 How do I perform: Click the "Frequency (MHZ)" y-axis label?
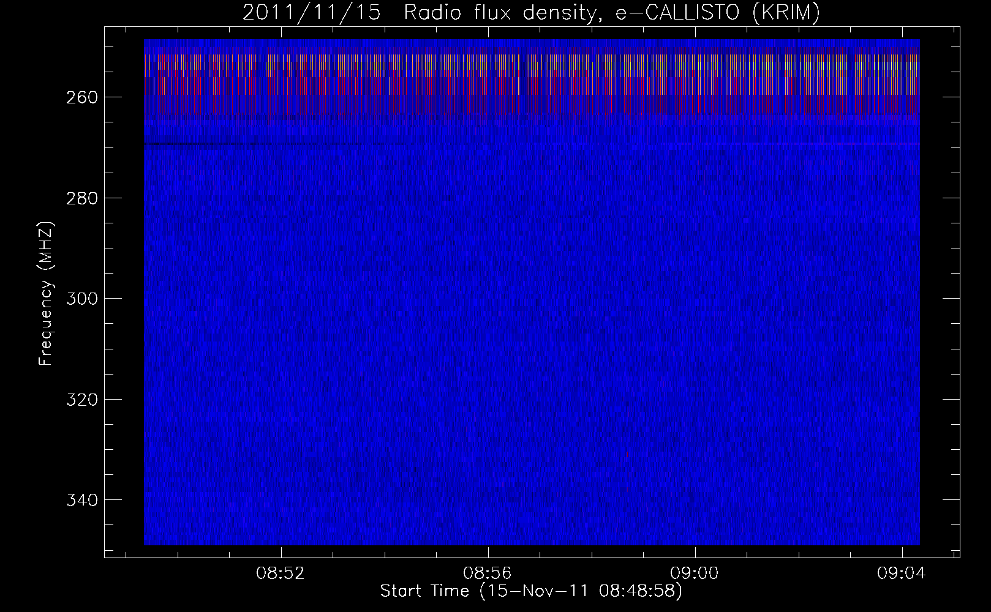pos(46,294)
